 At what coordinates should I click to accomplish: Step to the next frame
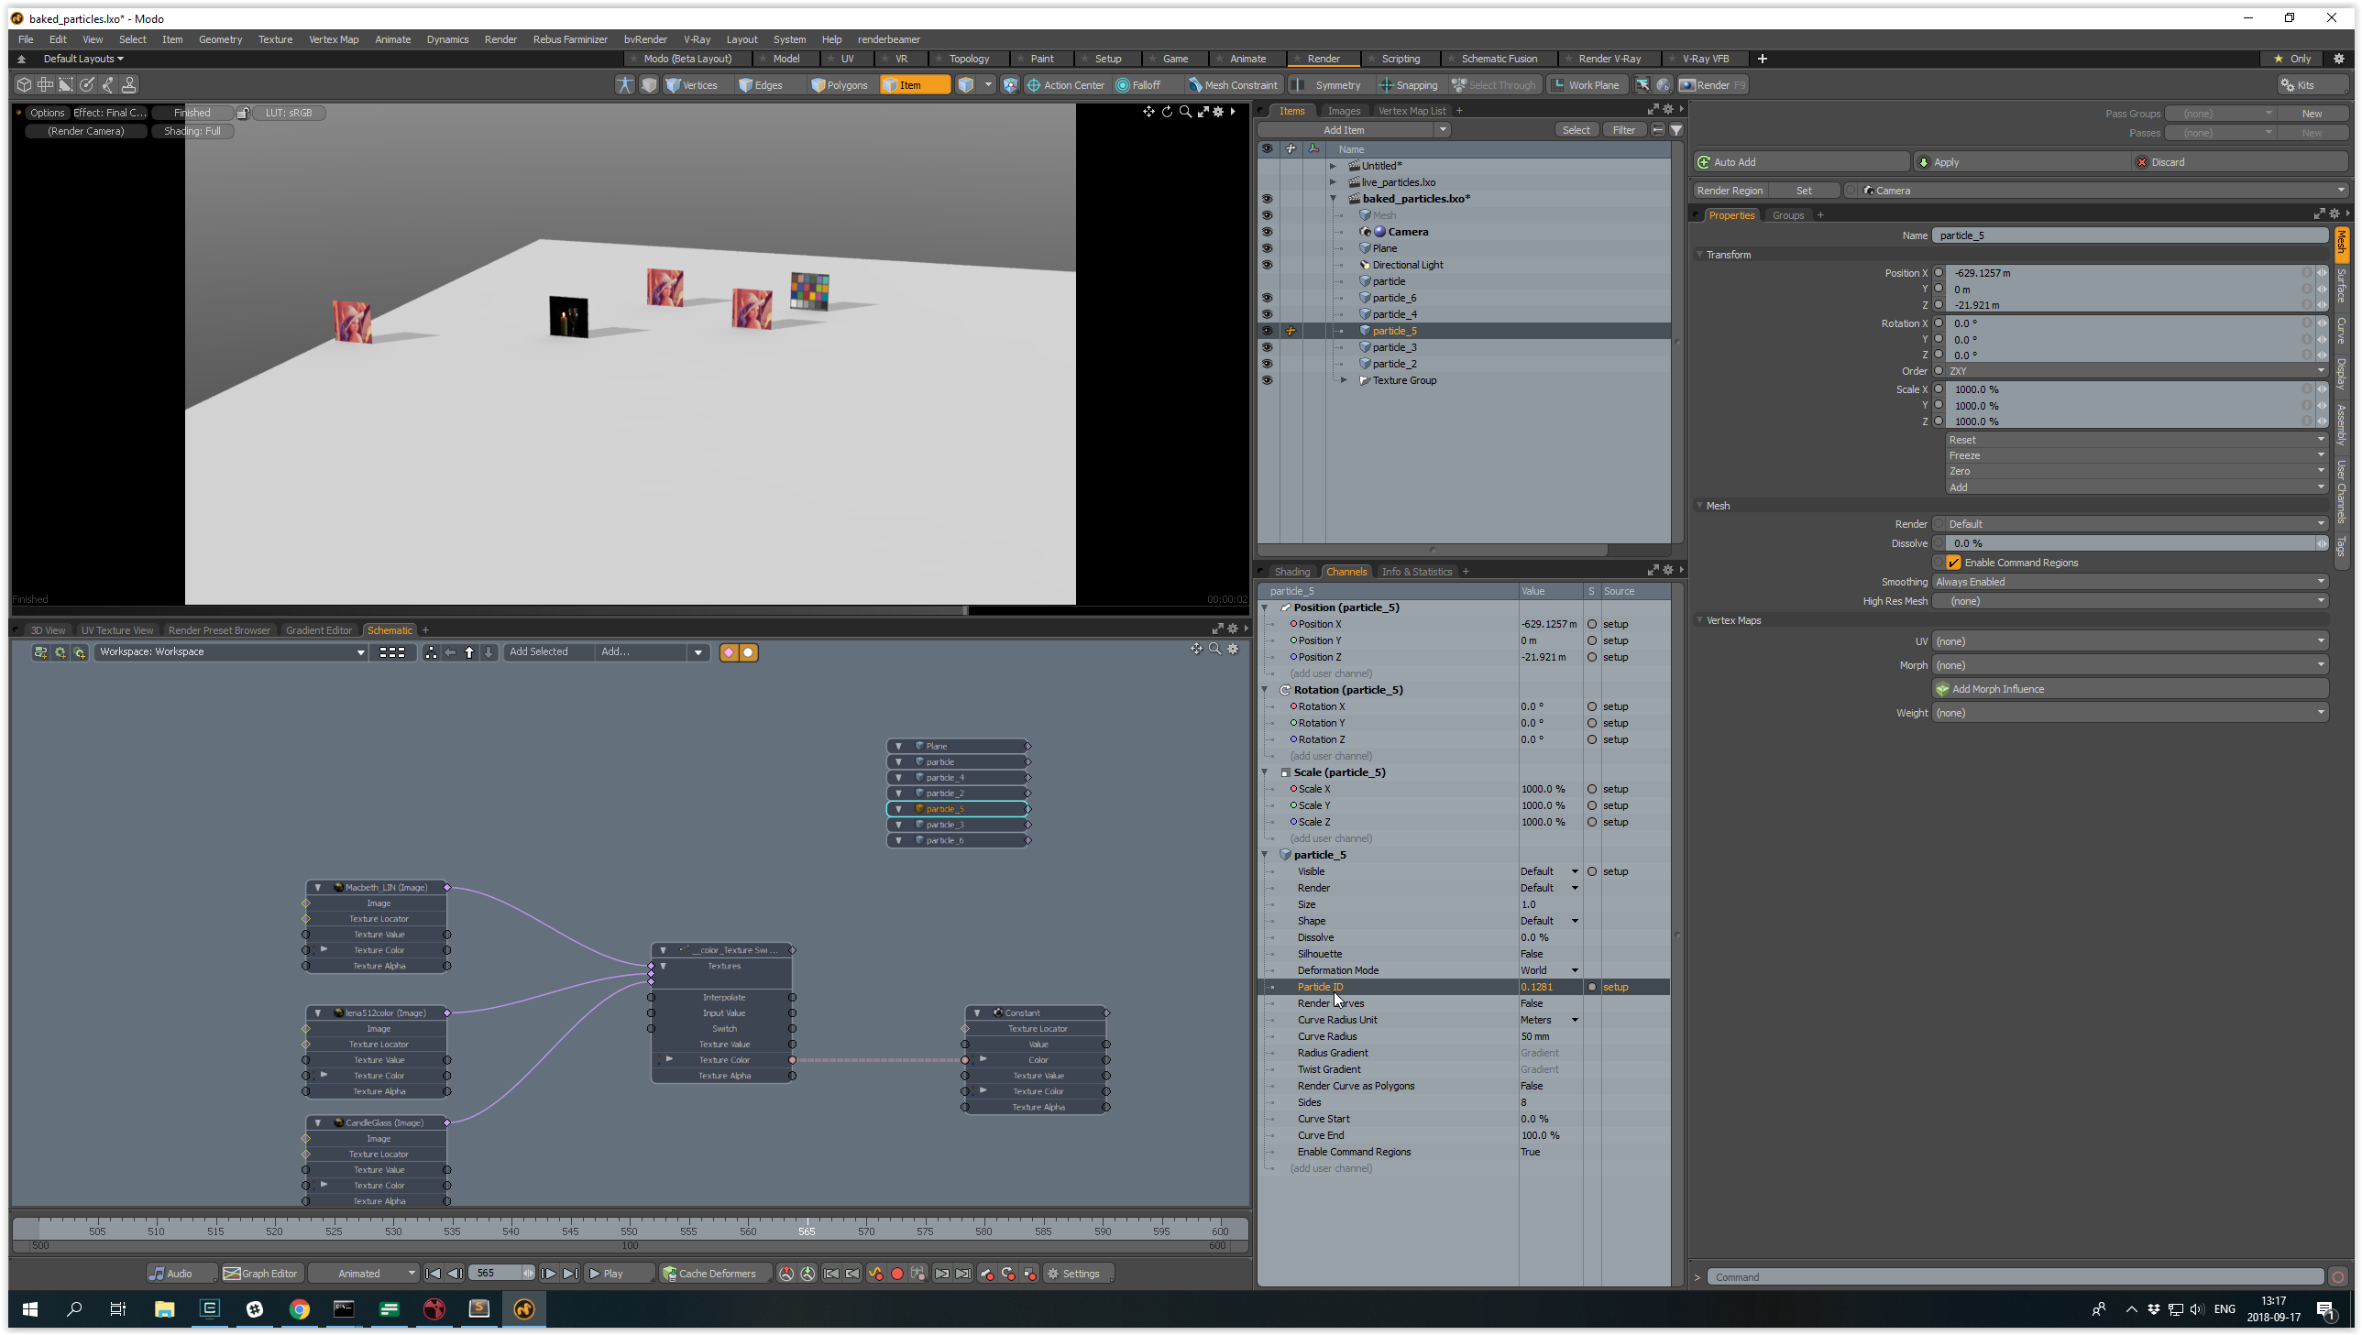548,1273
